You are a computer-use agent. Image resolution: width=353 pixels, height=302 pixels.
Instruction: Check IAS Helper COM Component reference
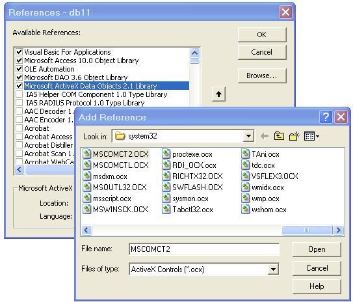(20, 94)
